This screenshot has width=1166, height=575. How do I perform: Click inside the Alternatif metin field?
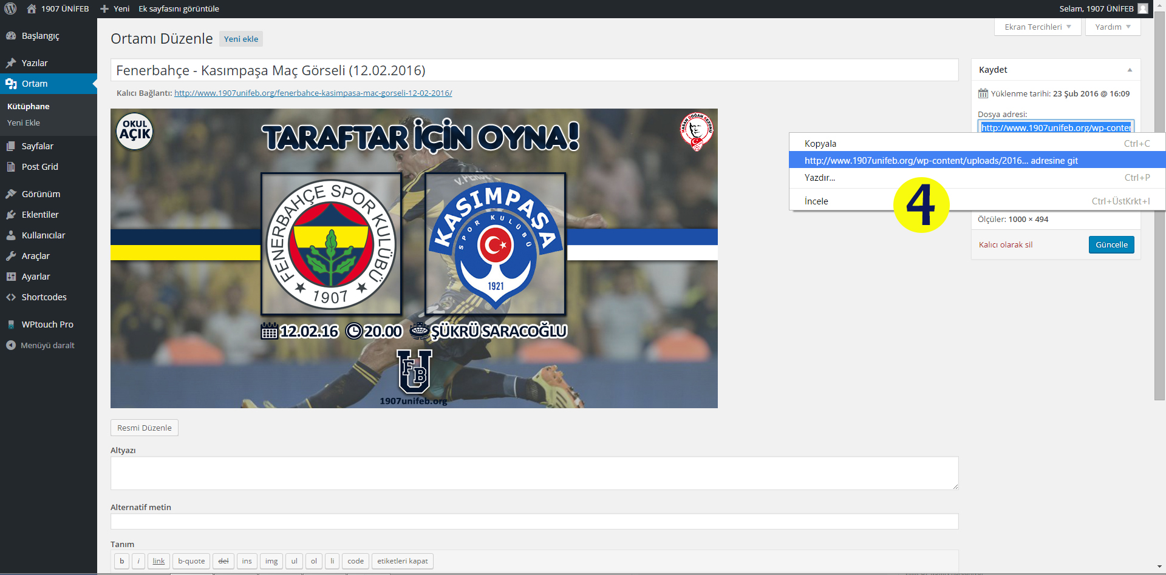(x=534, y=522)
